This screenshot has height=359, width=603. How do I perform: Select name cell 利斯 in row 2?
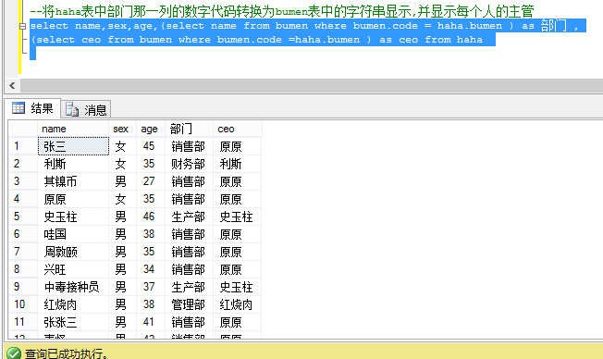coord(73,164)
